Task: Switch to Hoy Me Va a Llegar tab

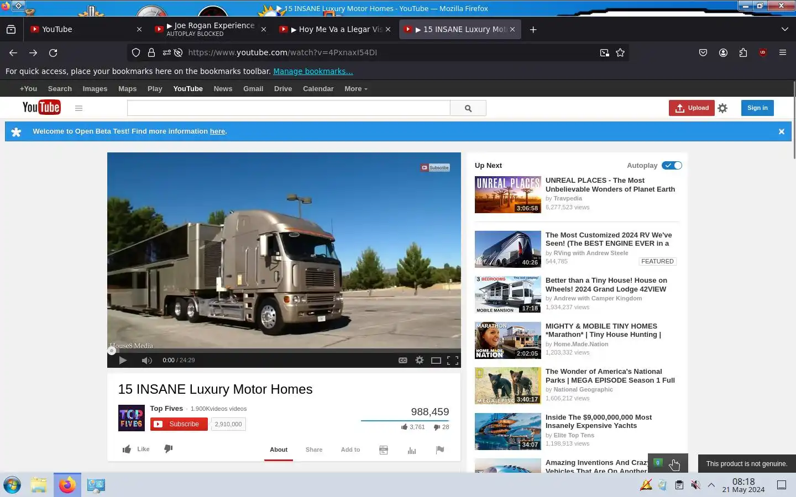Action: pos(336,29)
